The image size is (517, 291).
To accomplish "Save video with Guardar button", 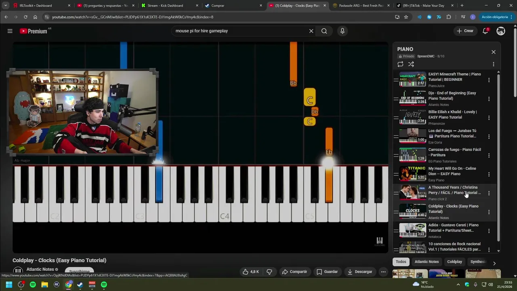I will coord(327,272).
